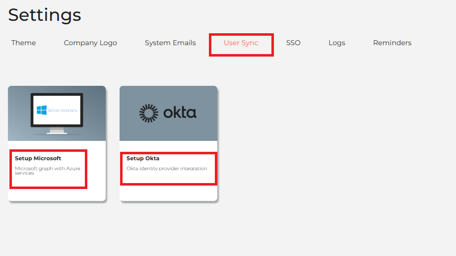The height and width of the screenshot is (256, 456).
Task: Click the Okta logo card image
Action: point(168,114)
